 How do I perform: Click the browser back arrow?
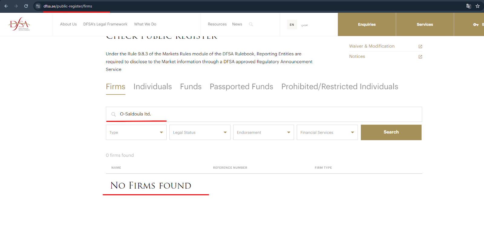[x=6, y=6]
